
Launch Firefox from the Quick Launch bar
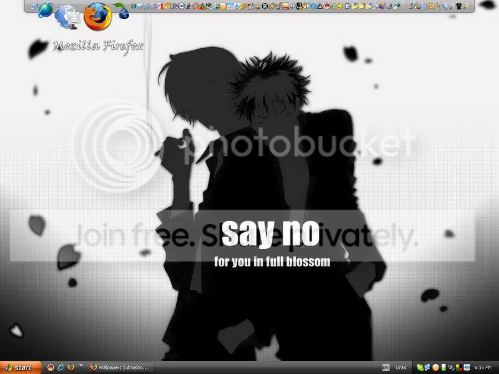(x=70, y=367)
